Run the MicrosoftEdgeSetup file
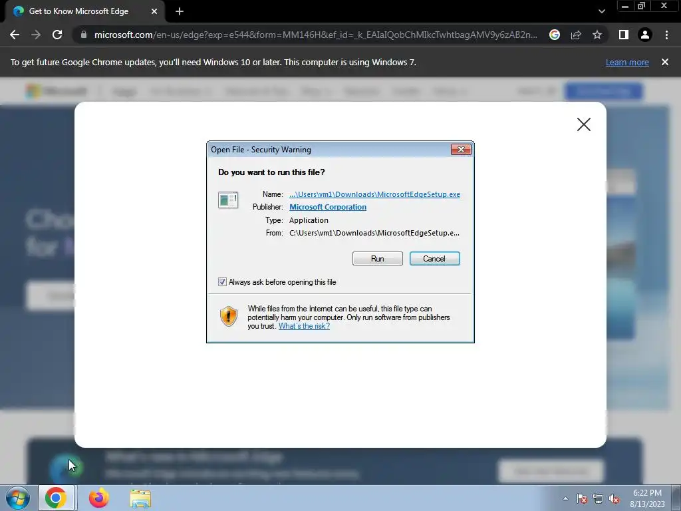 (x=378, y=259)
